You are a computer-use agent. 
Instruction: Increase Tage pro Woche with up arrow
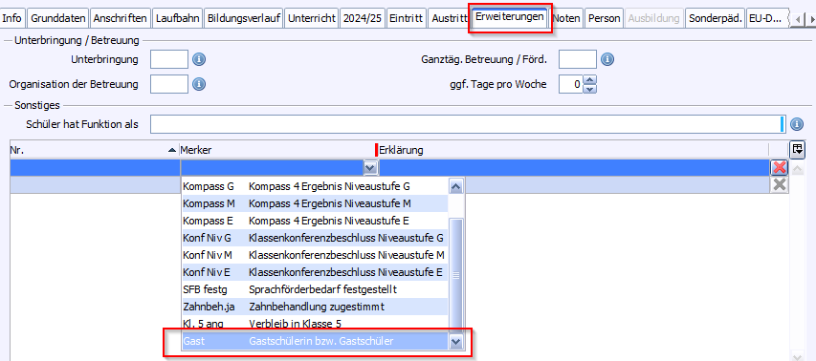[589, 79]
